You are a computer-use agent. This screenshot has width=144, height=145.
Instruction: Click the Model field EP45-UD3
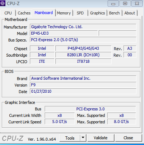click(64, 33)
